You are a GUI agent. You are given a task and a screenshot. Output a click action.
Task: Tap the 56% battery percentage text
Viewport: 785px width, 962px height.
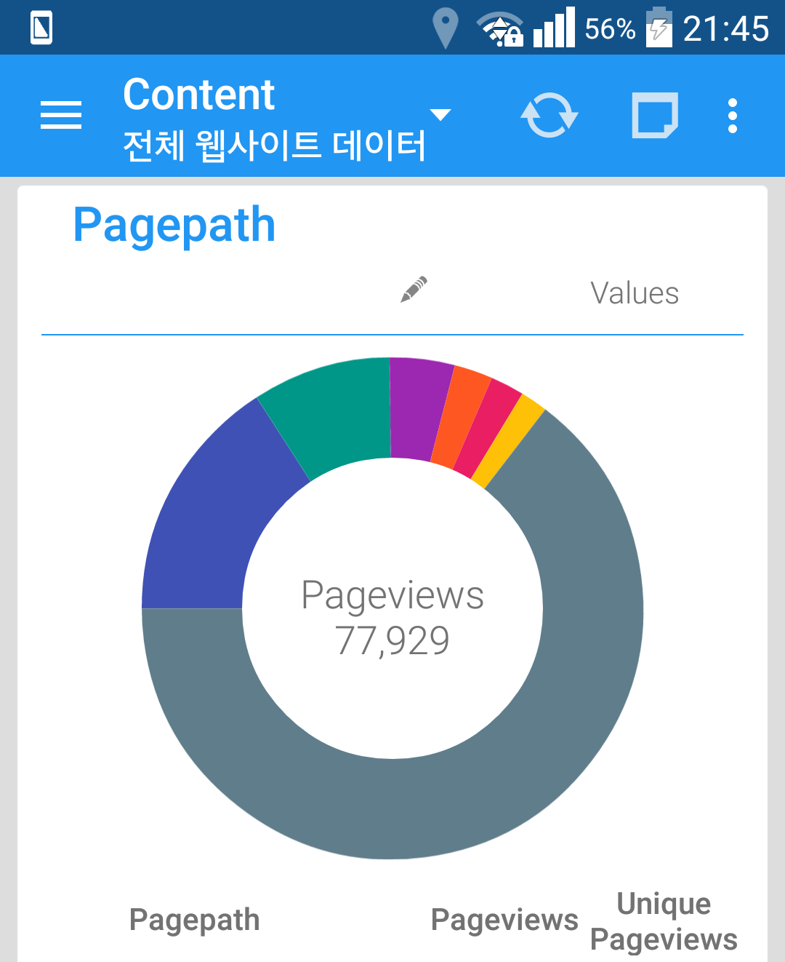click(611, 29)
